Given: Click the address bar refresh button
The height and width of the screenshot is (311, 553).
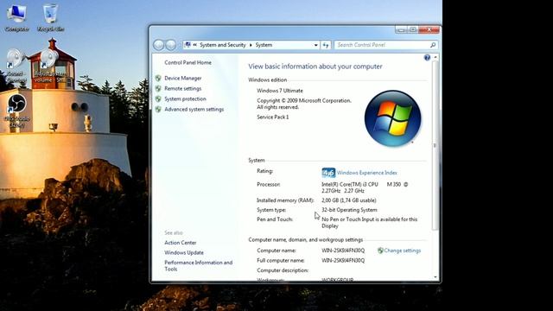Looking at the screenshot, I should click(326, 45).
